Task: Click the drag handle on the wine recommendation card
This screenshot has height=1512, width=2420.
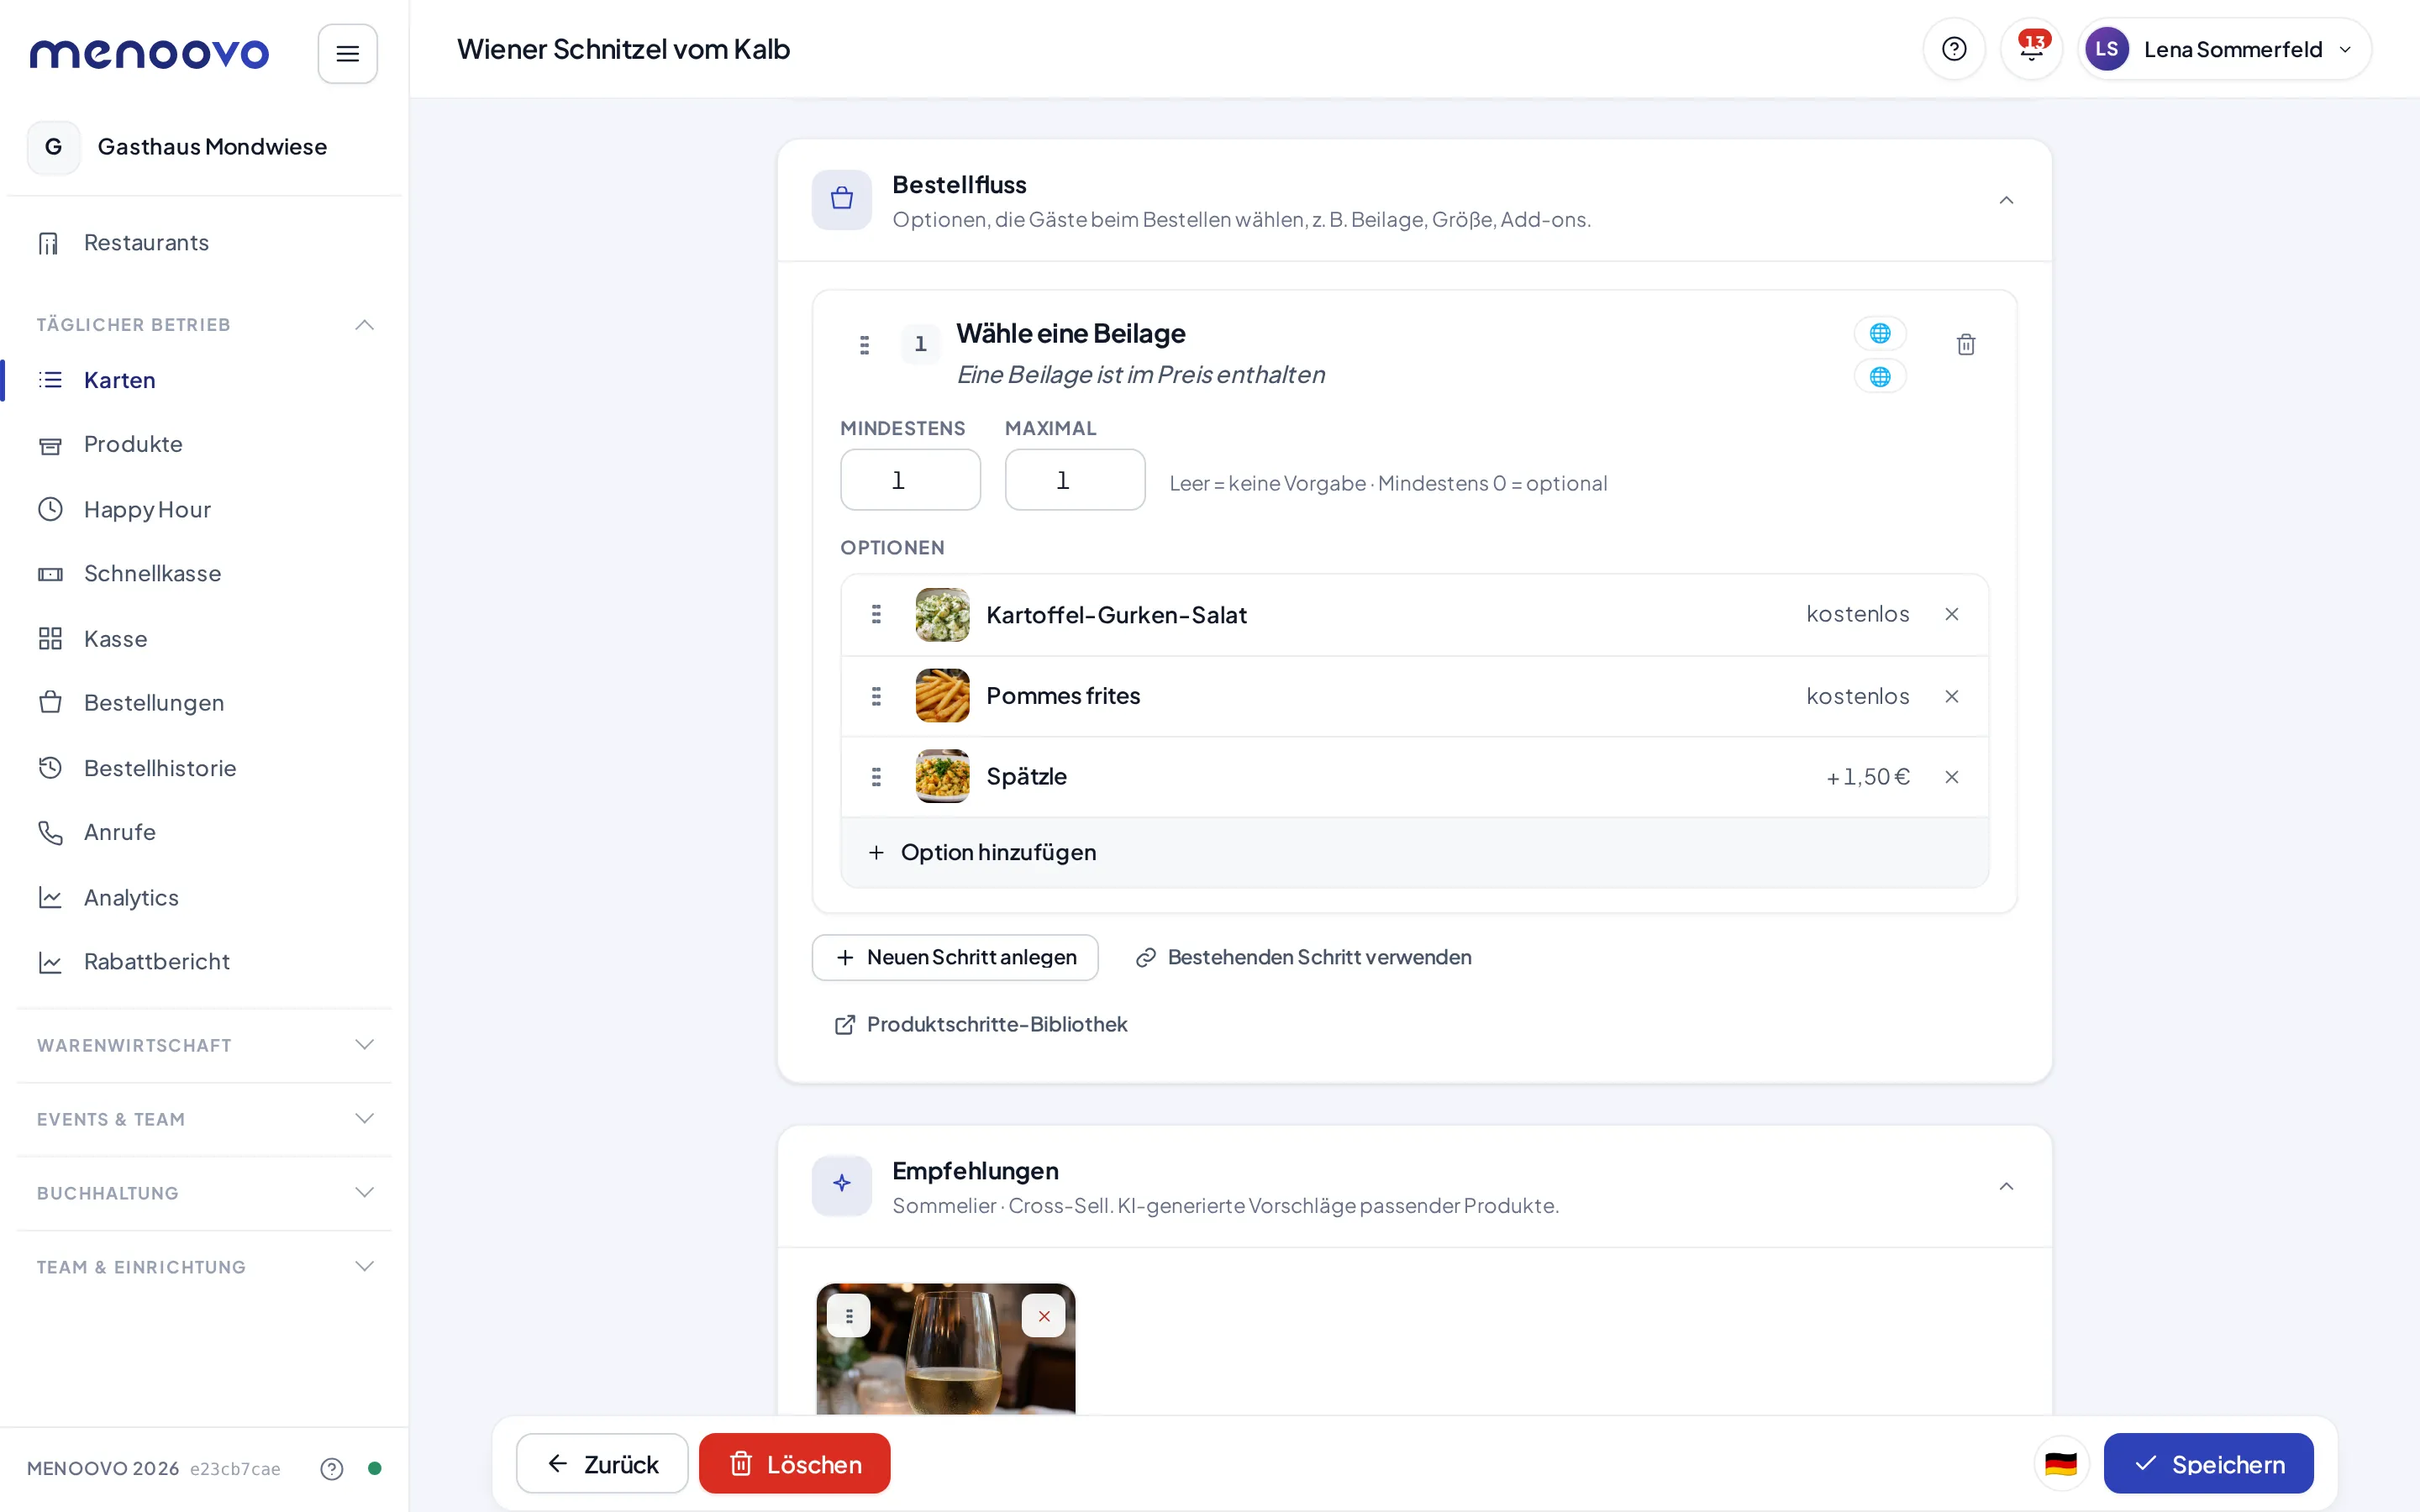Action: tap(848, 1316)
